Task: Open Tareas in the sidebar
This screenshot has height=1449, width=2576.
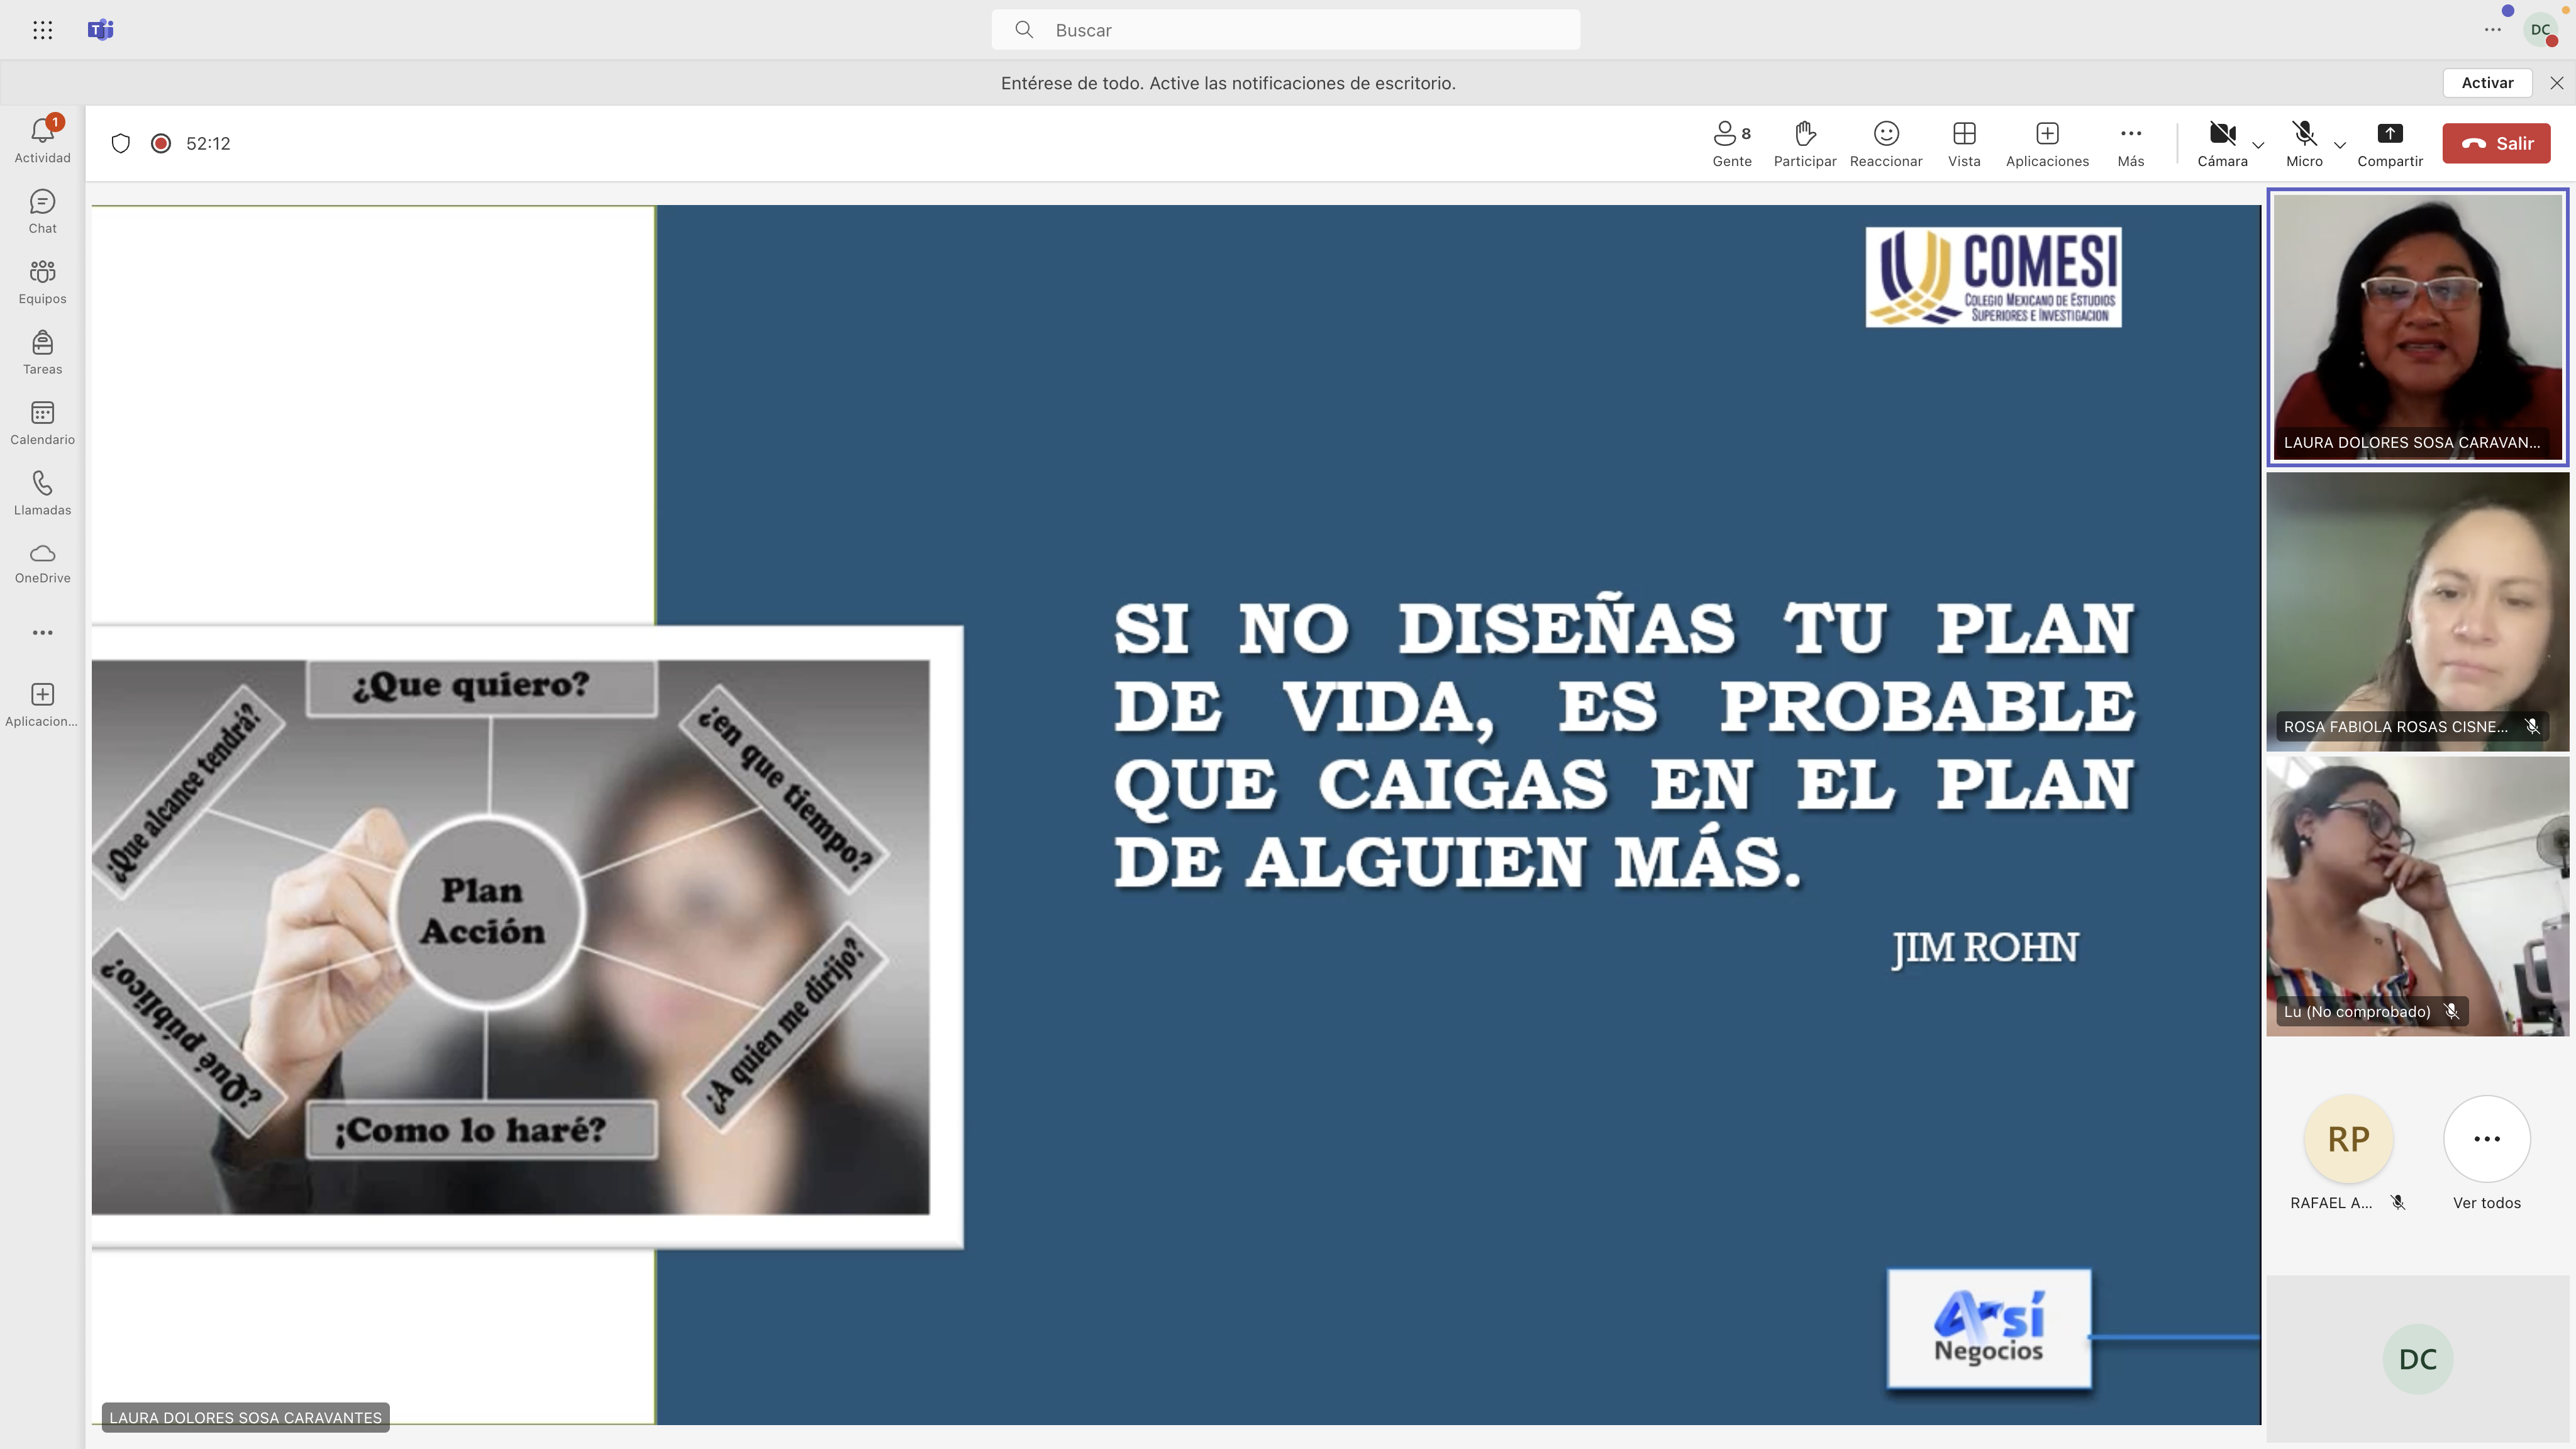Action: (x=42, y=353)
